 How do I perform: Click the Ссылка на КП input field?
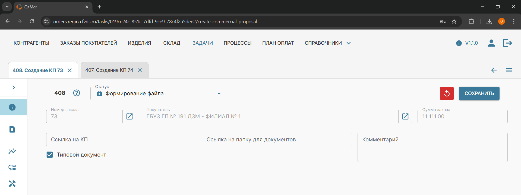point(121,139)
